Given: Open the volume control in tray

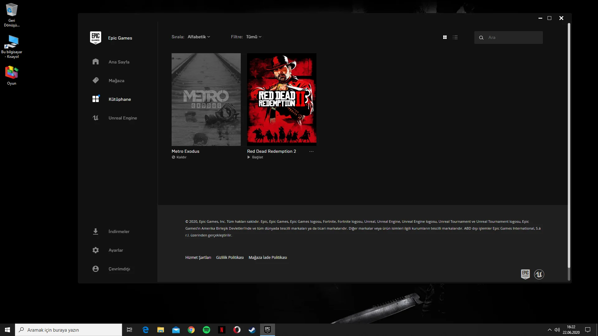Looking at the screenshot, I should [557, 330].
